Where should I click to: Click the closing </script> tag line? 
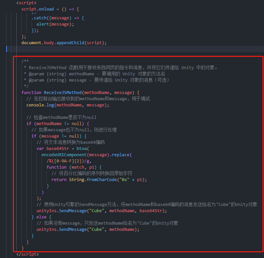coord(28,254)
